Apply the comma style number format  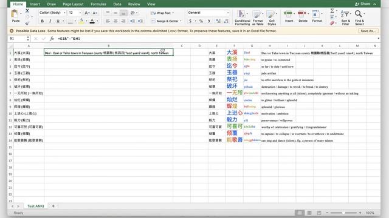(x=209, y=21)
